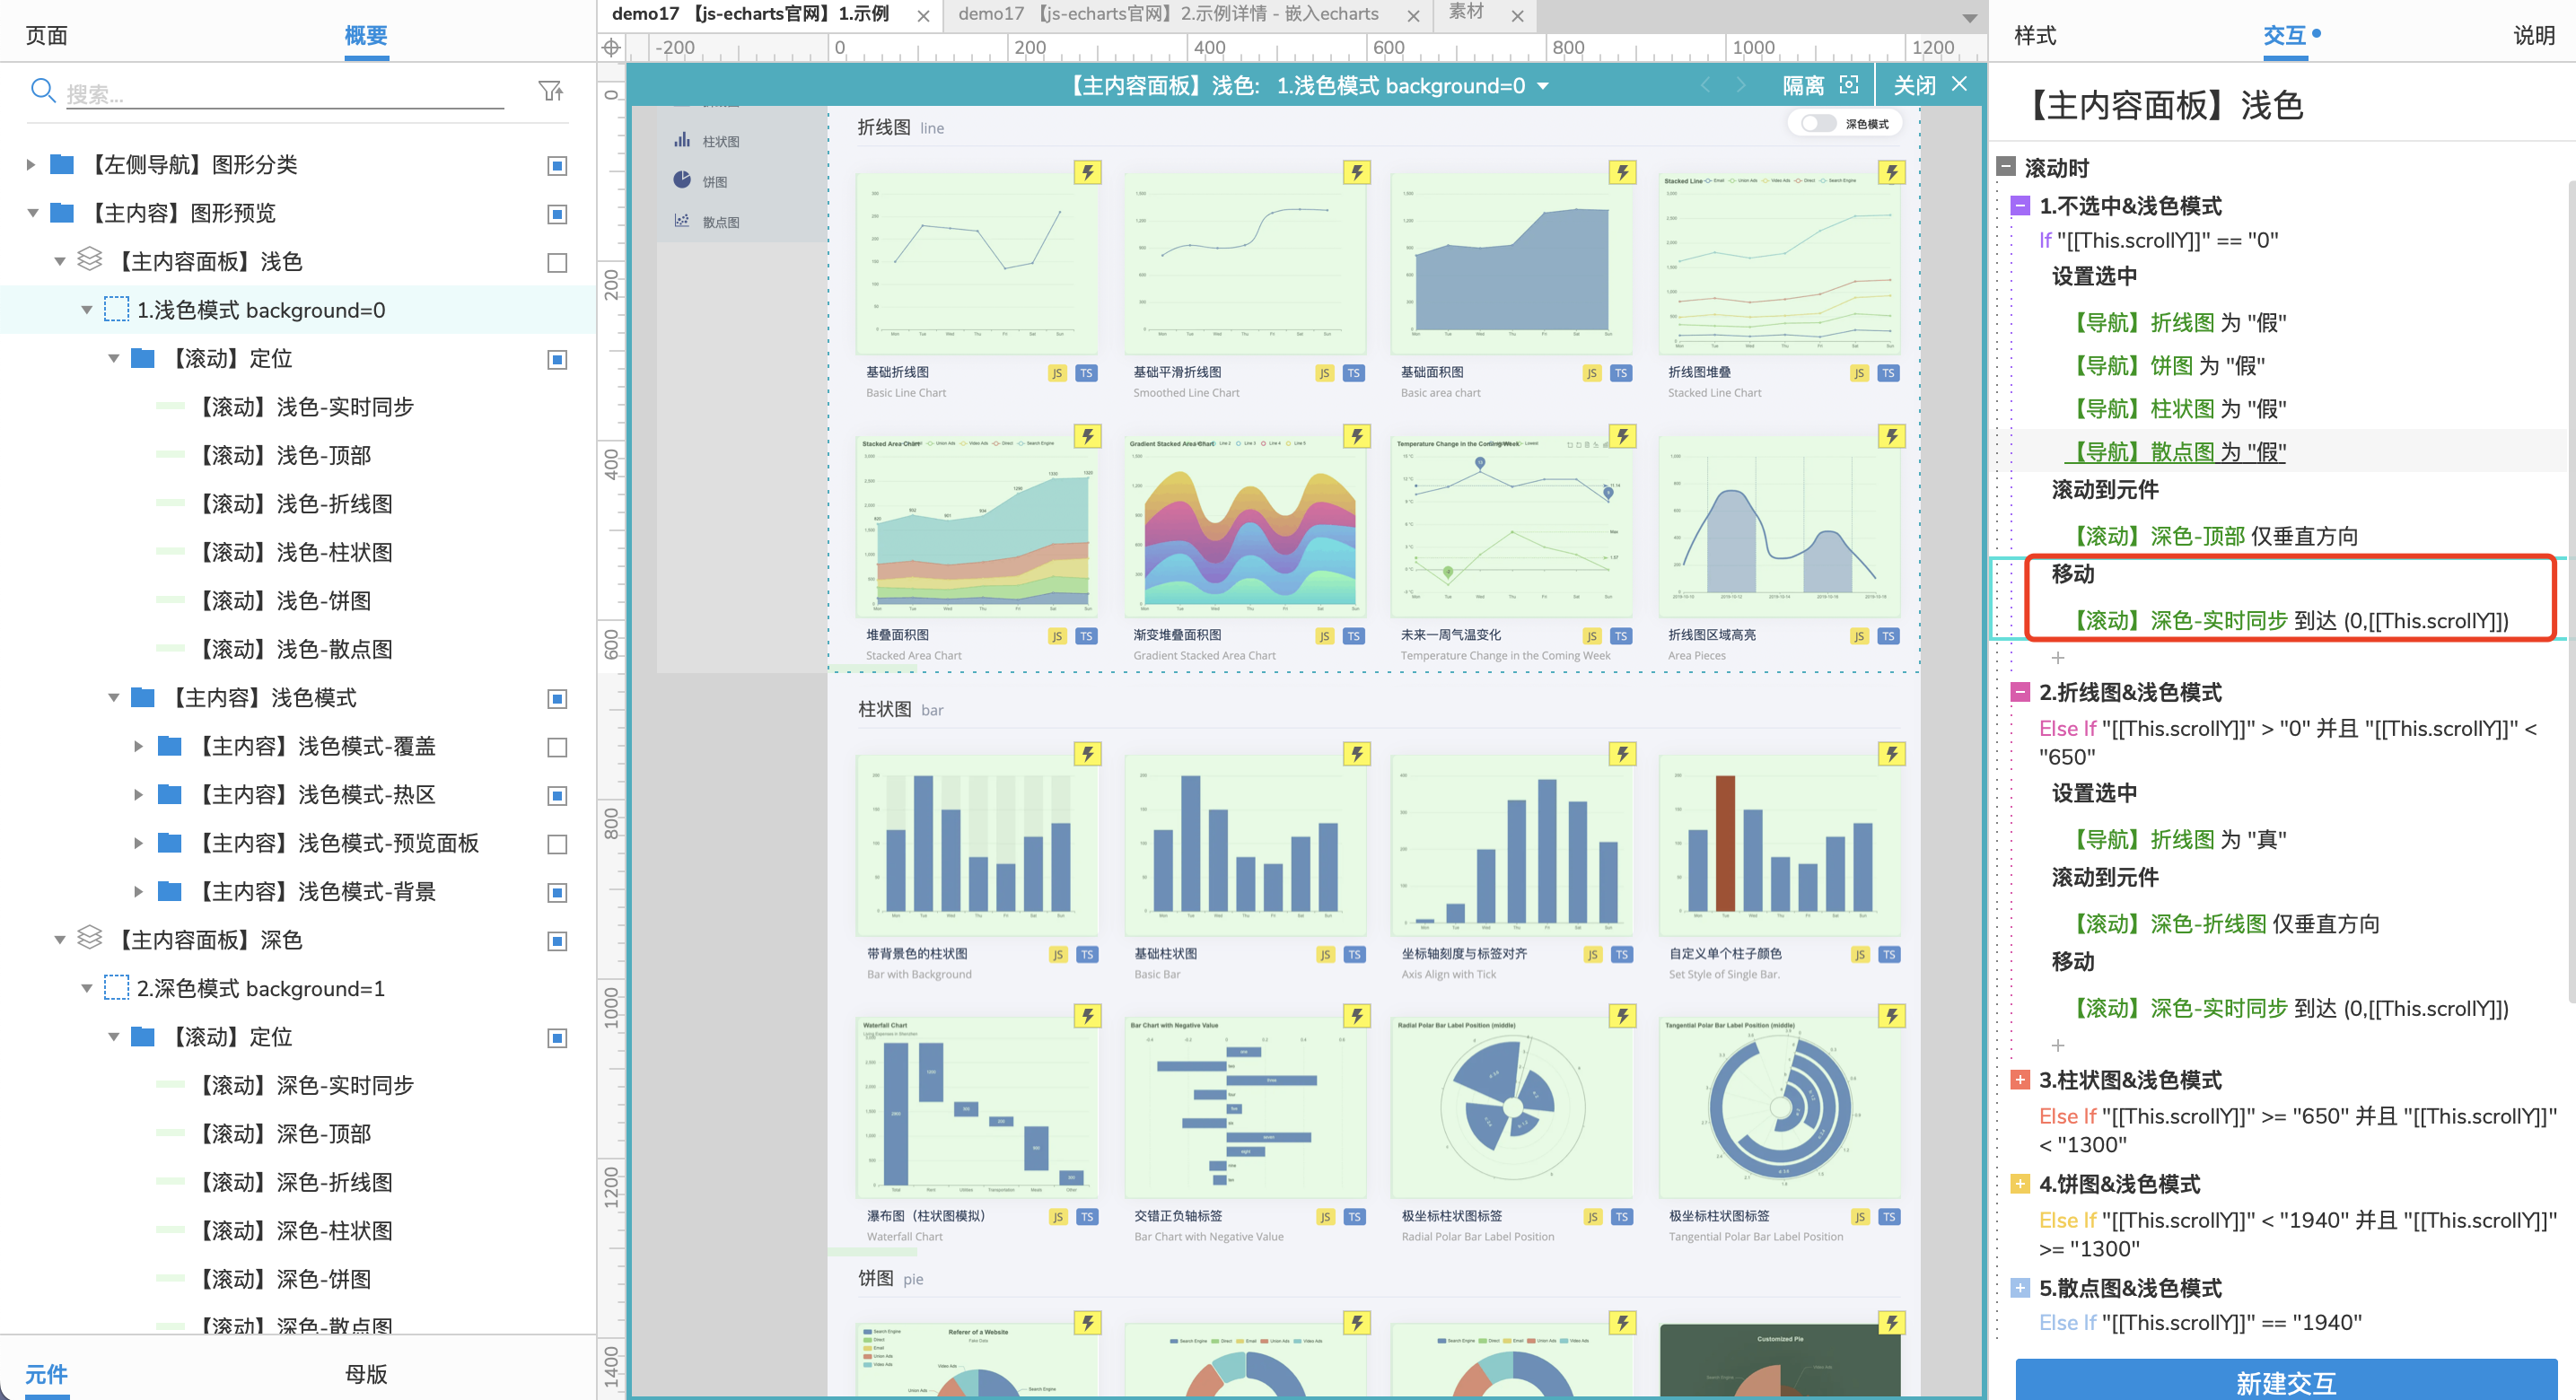
Task: Click the ruler origin crosshair icon
Action: 611,47
